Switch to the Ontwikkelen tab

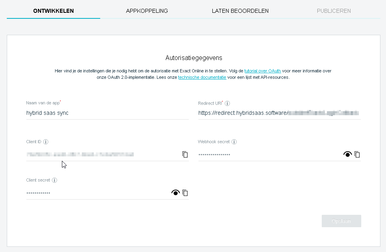click(x=53, y=11)
